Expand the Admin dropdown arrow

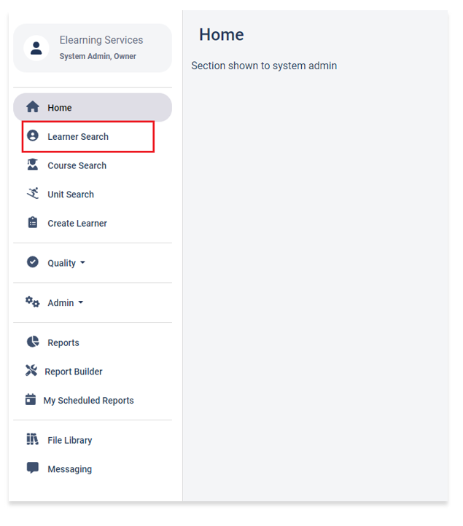pos(81,302)
